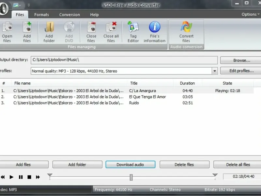Click the Output directory path field

[x=124, y=60]
